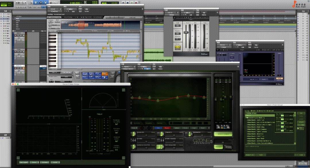Click the orange button in blue Waves plugin

(279, 79)
